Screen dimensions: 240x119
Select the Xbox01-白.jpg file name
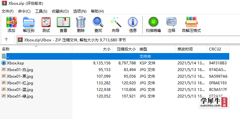coord(20,70)
